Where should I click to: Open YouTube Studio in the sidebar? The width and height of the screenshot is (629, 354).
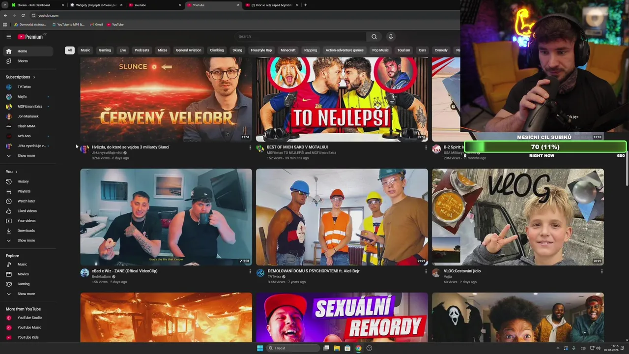point(28,318)
